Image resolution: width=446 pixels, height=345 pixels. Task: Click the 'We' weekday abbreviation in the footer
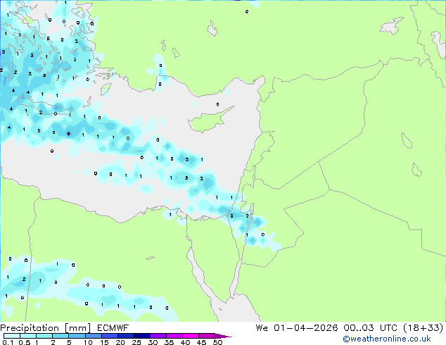click(262, 327)
